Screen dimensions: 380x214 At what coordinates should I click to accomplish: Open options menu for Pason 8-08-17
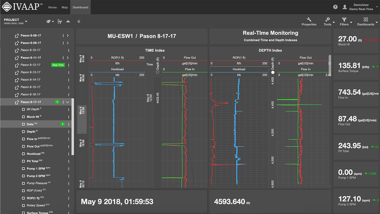coord(63,36)
